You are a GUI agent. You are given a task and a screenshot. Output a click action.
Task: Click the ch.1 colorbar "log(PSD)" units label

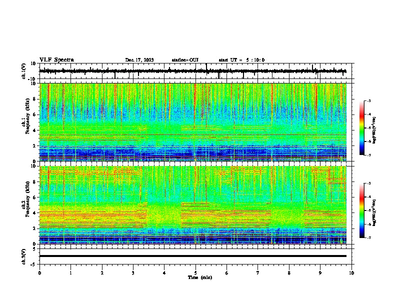374,130
